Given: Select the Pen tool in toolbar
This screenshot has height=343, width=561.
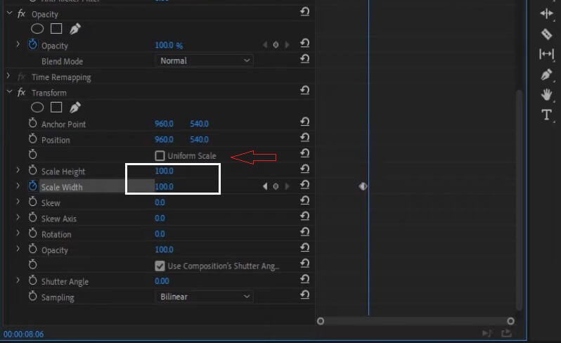Looking at the screenshot, I should click(546, 74).
